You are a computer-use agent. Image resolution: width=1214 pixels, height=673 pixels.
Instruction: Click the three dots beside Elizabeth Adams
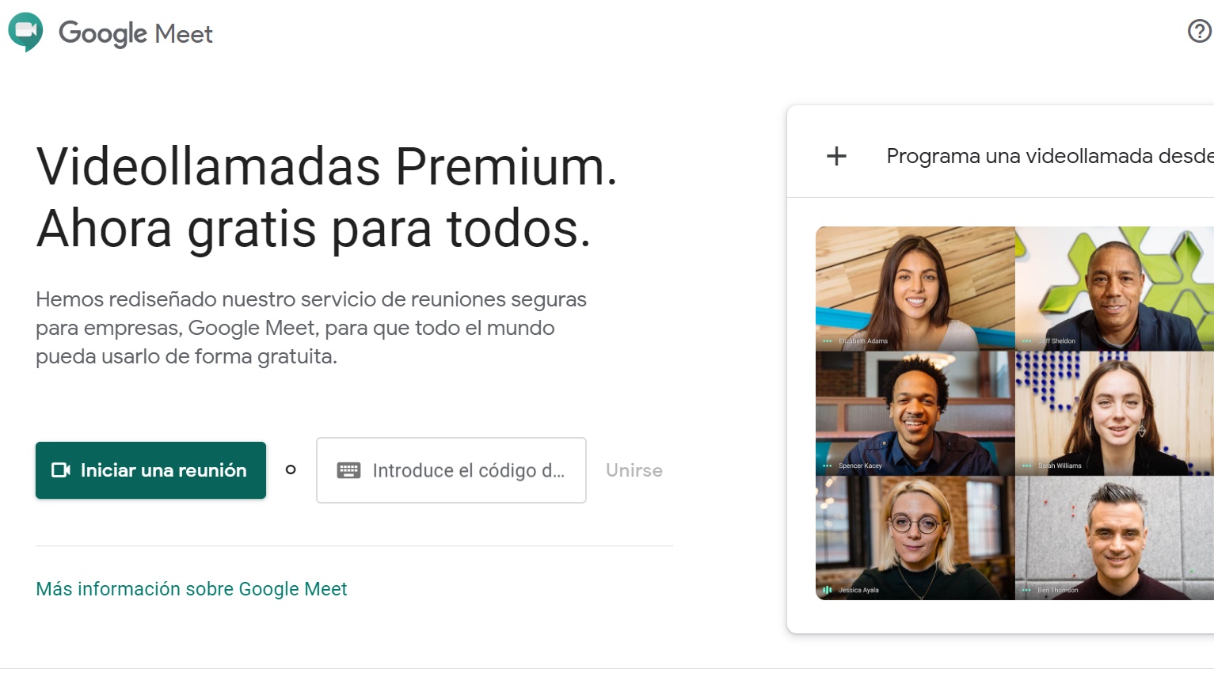click(x=828, y=341)
